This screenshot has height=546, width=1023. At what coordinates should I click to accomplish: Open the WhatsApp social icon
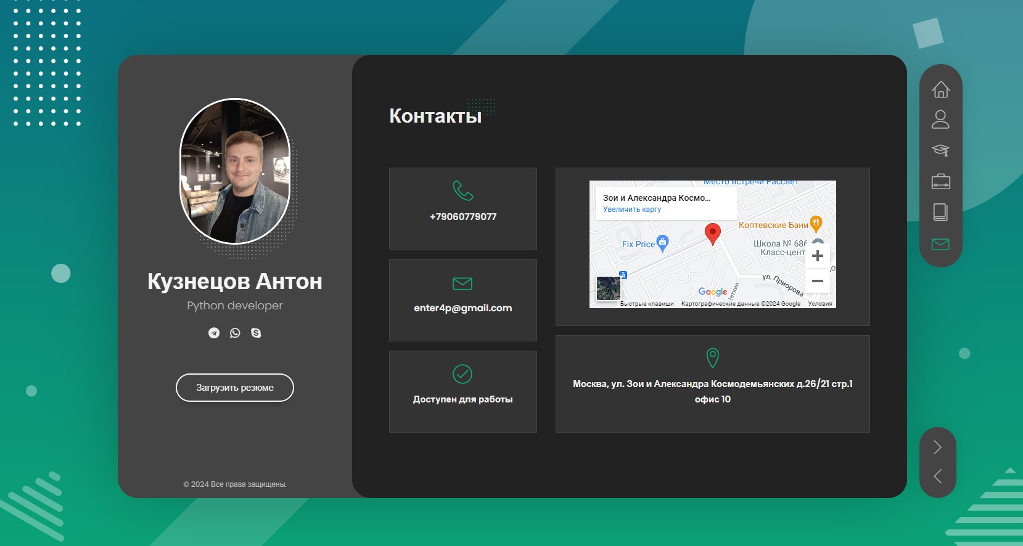(235, 333)
